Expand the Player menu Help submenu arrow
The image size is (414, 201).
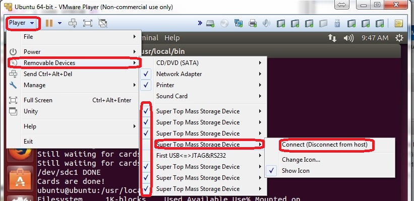(135, 126)
